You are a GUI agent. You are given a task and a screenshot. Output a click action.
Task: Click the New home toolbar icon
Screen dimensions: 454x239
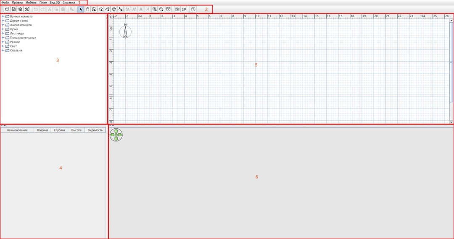[7, 9]
